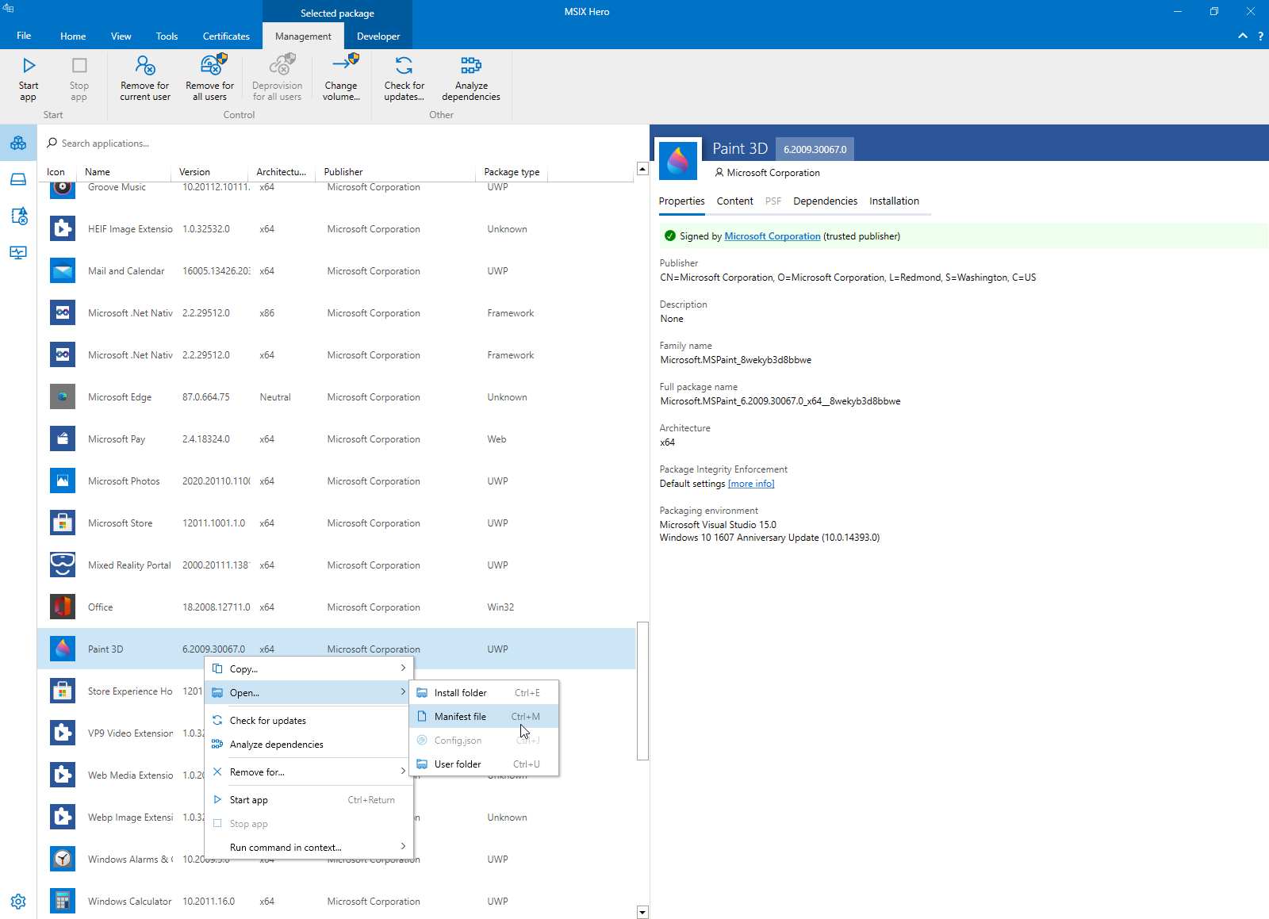The height and width of the screenshot is (919, 1269).
Task: Click Check for updates ribbon icon
Action: pos(404,65)
